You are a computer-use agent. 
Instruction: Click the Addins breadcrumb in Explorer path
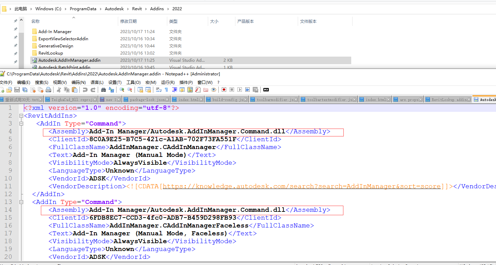tap(157, 9)
